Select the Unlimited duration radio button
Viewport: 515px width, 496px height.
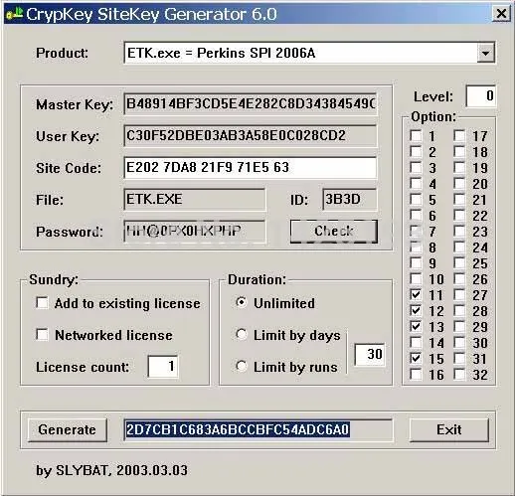242,302
